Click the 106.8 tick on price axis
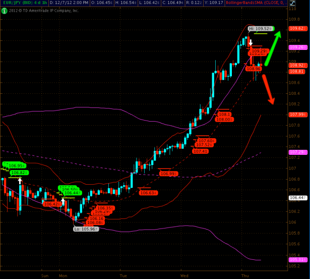Viewport: 310px width, 279px height. pos(294,179)
